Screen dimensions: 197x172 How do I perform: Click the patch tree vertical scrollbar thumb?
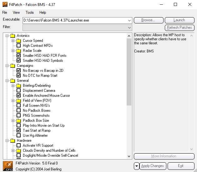click(129, 72)
